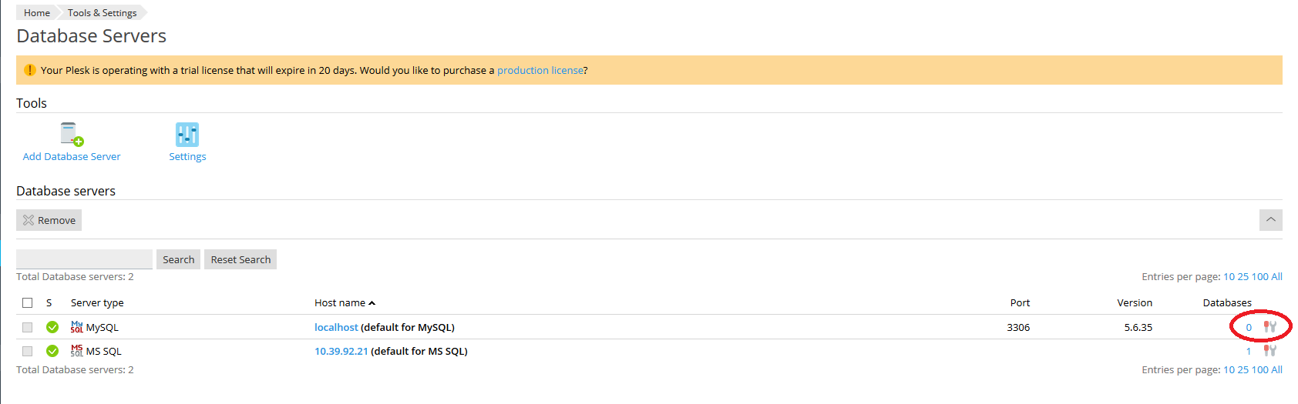This screenshot has width=1298, height=404.
Task: Click the MS SQL server type logo
Action: tap(77, 351)
